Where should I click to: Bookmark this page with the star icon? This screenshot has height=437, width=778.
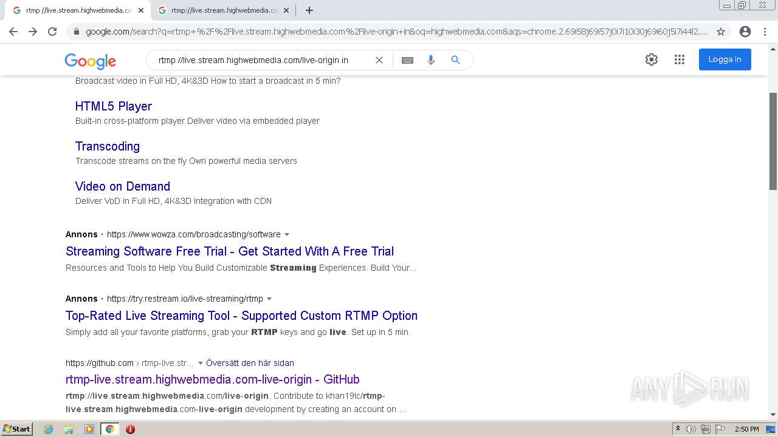pos(721,32)
